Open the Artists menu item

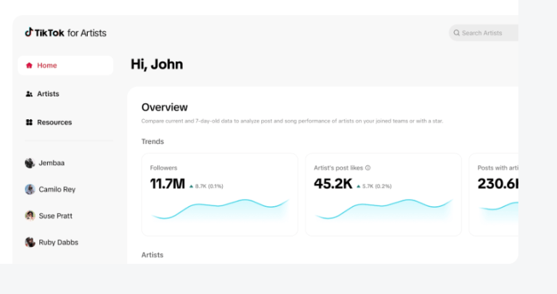pyautogui.click(x=66, y=93)
